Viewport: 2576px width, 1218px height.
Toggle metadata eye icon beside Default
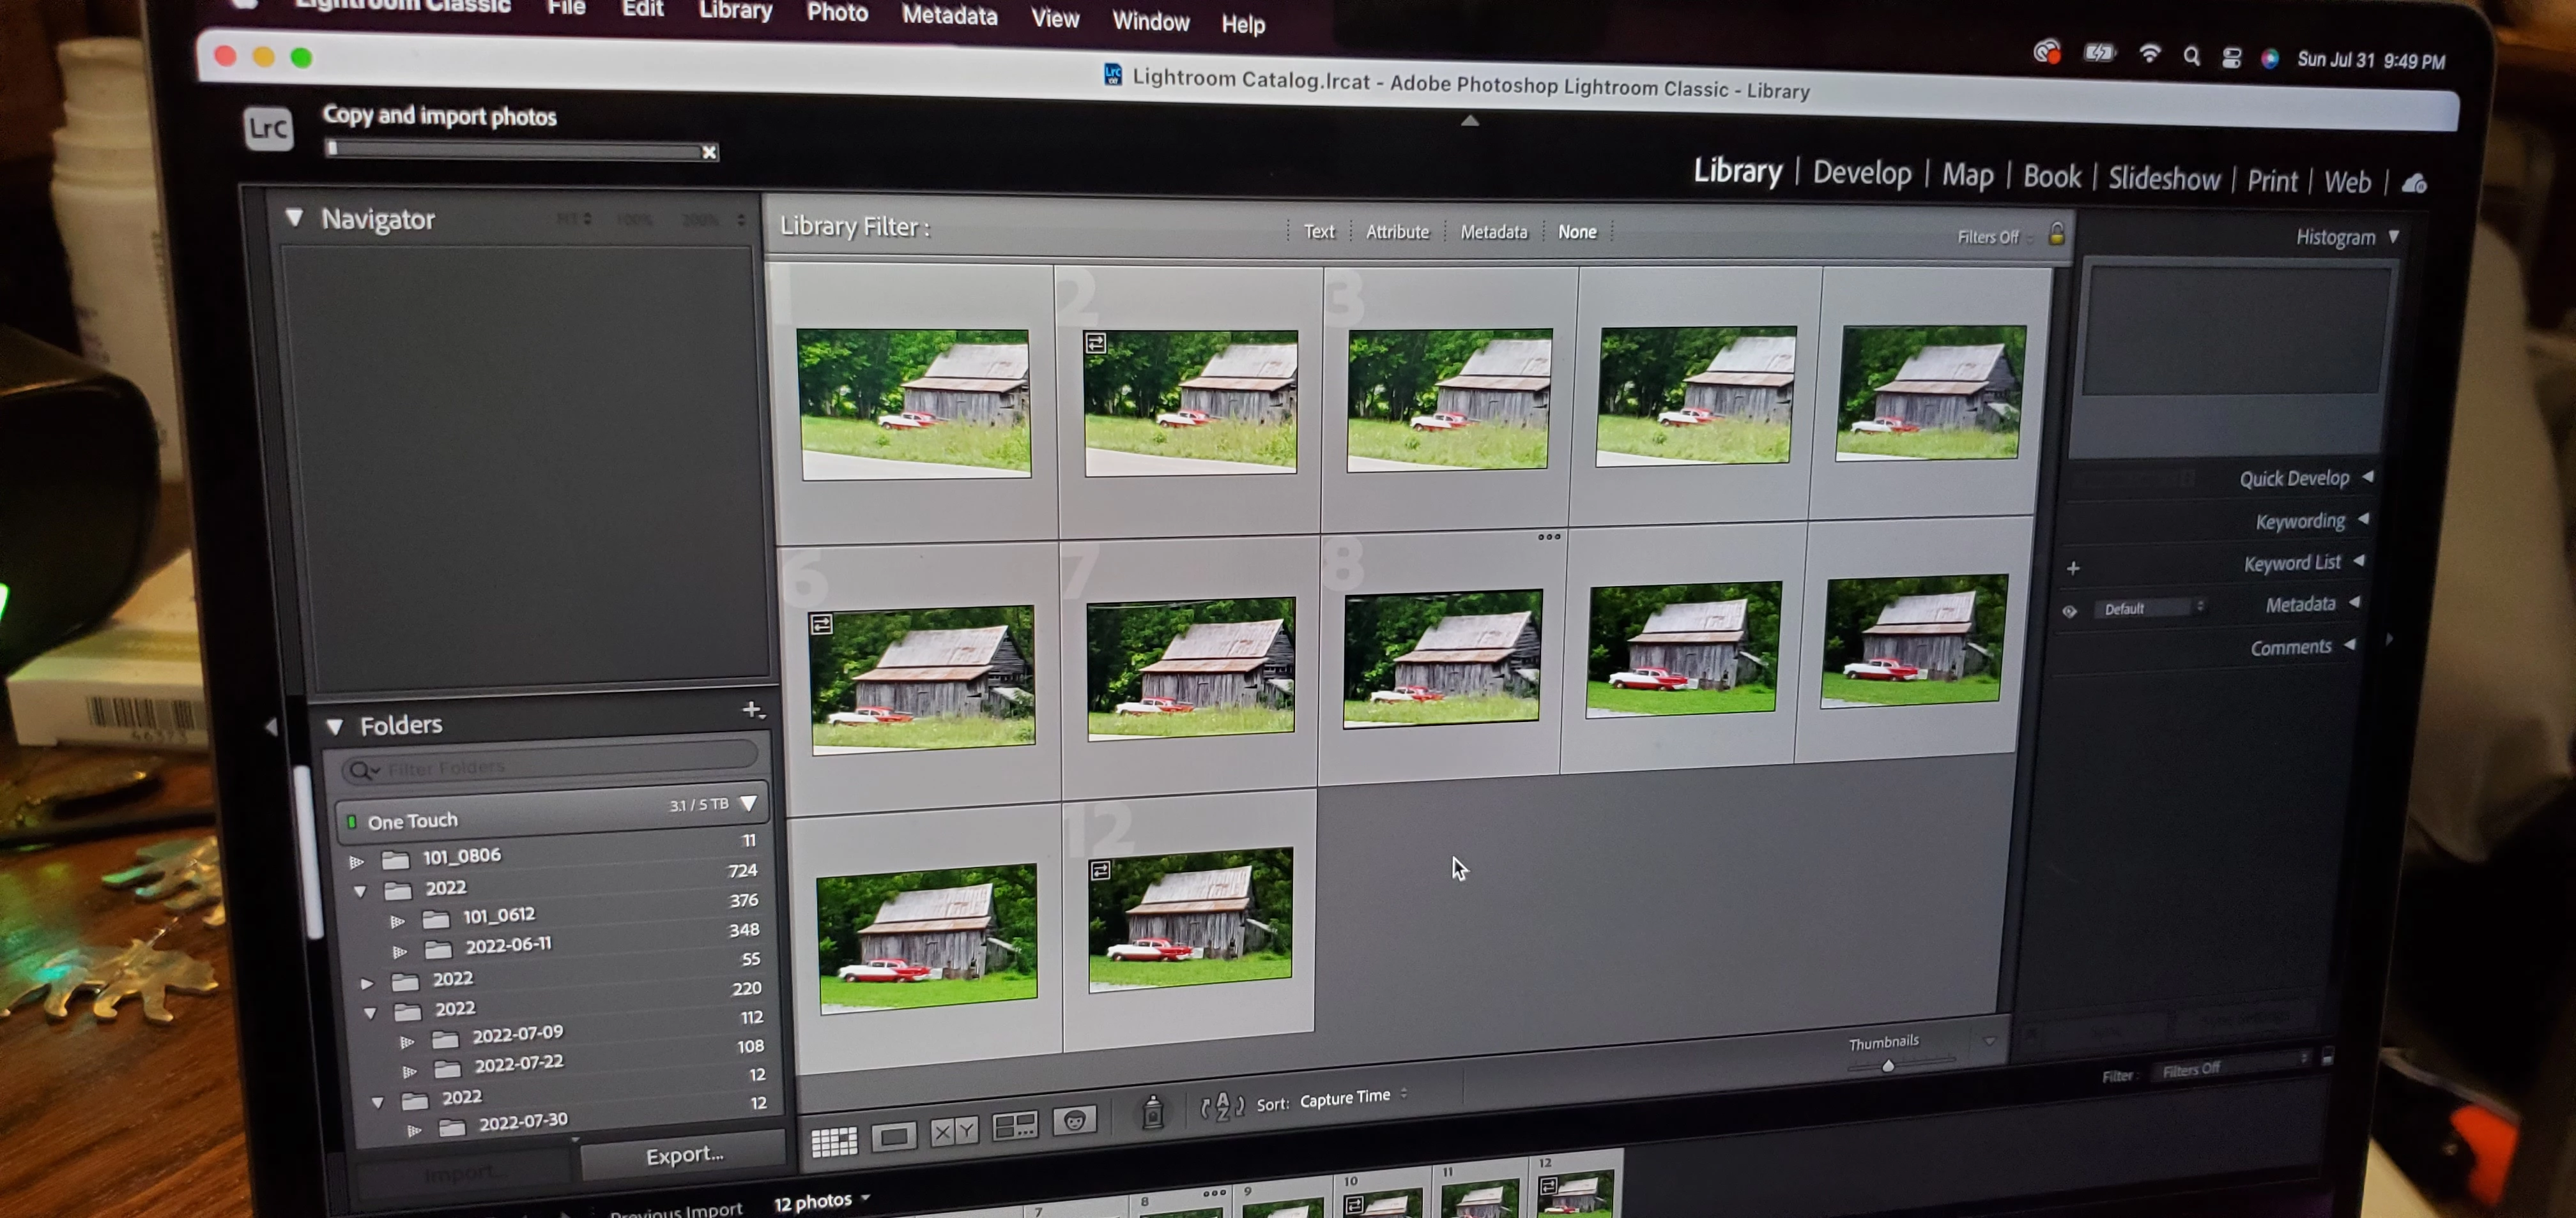[x=2069, y=610]
